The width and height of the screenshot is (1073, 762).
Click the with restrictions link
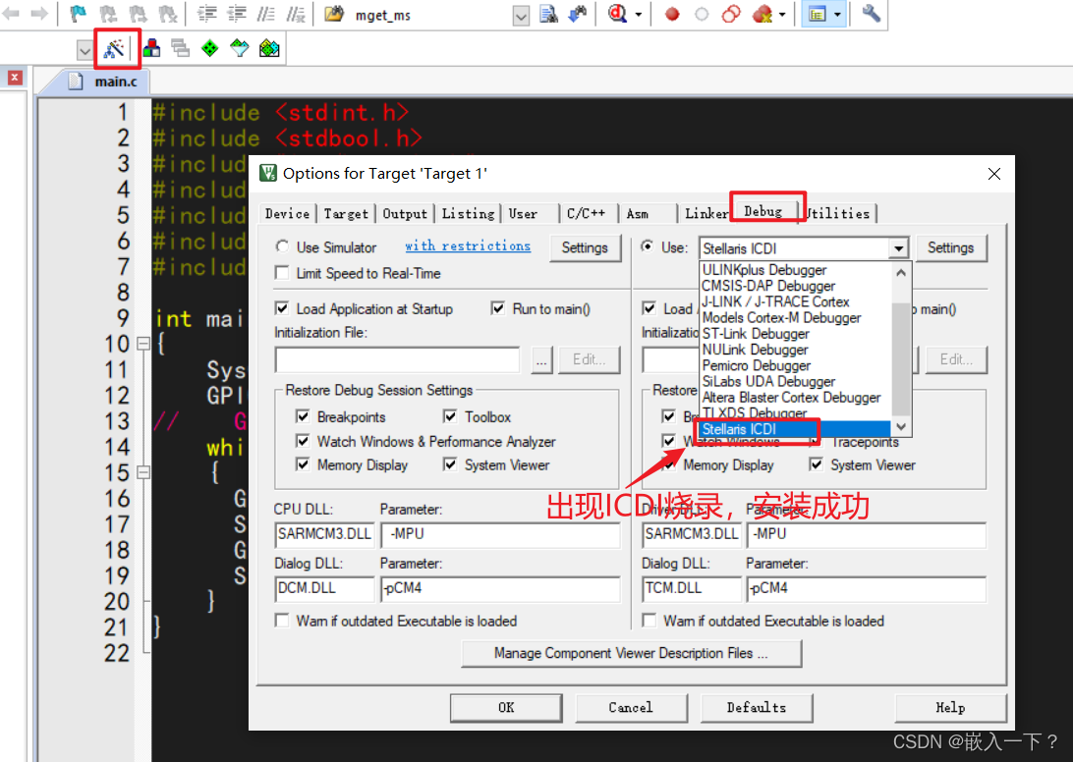(x=468, y=245)
